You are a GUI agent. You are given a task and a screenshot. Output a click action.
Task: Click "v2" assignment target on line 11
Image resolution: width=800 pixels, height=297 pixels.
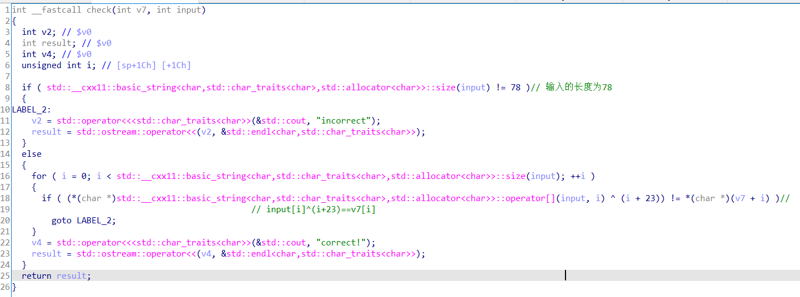pyautogui.click(x=37, y=121)
